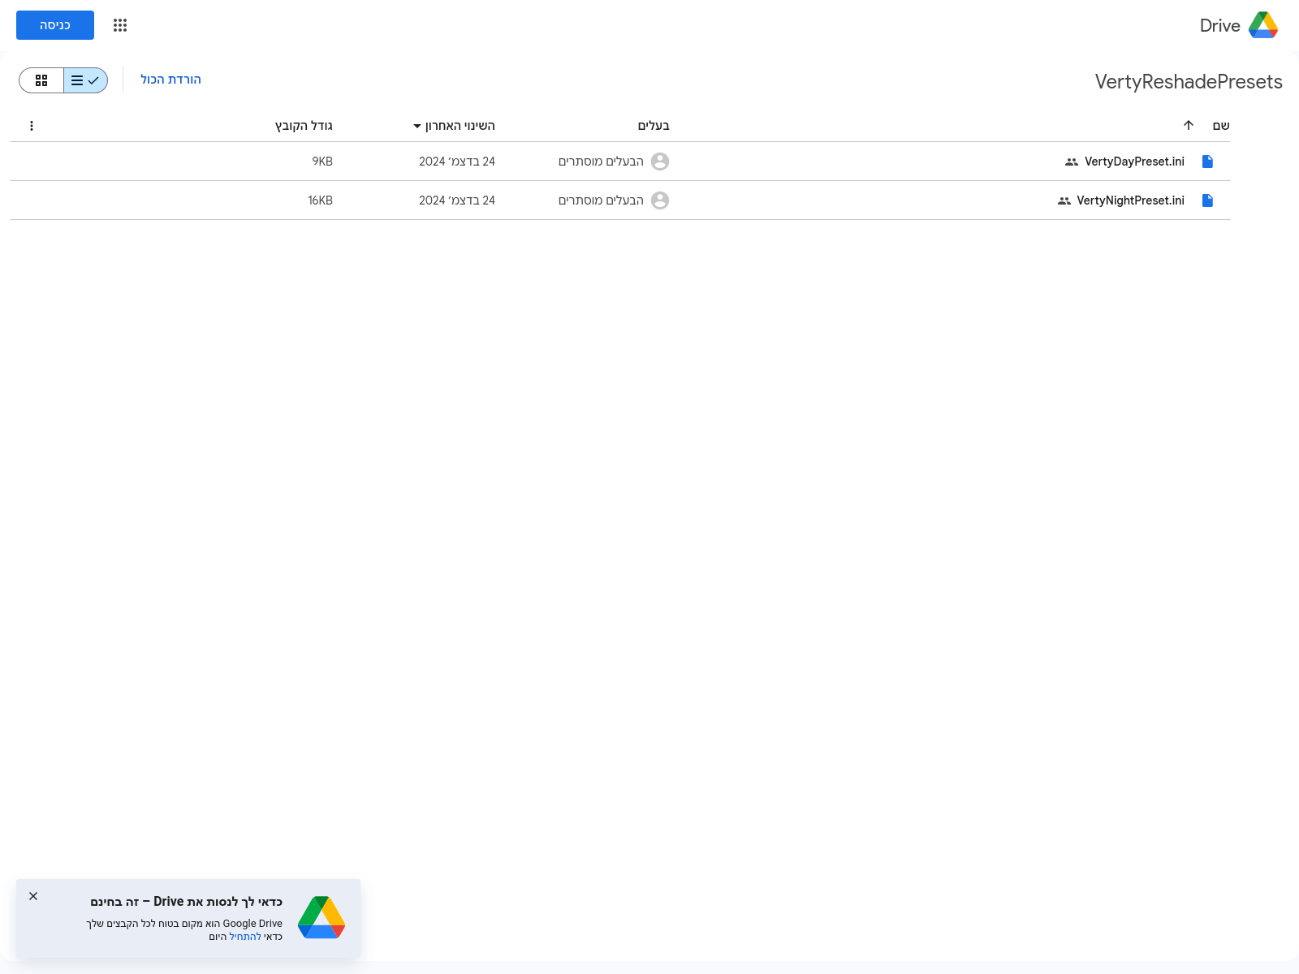The height and width of the screenshot is (974, 1299).
Task: Switch to grid layout view
Action: point(41,80)
